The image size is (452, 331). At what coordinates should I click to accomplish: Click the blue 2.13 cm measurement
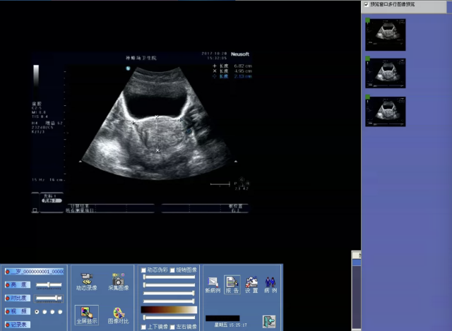243,76
